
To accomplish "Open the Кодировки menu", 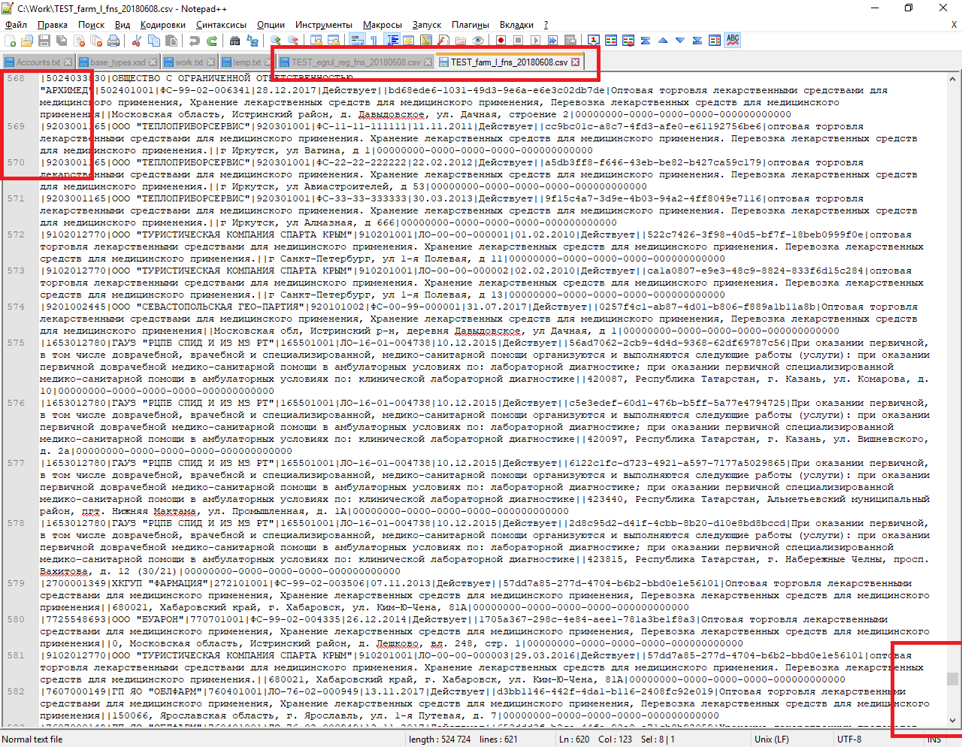I will coord(163,25).
